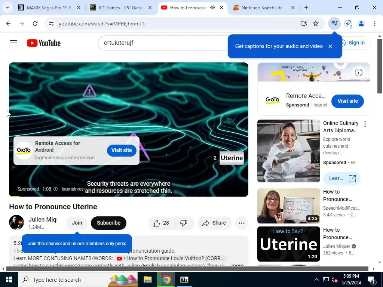Screen dimensions: 383x287
Task: Like the video with thumbs up
Action: (161, 223)
